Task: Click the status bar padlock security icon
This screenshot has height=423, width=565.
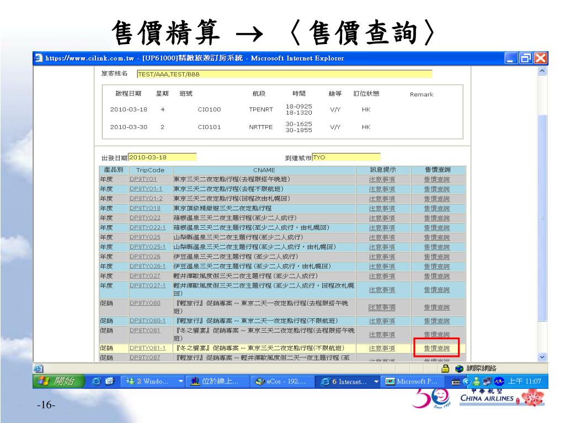Action: click(x=445, y=368)
